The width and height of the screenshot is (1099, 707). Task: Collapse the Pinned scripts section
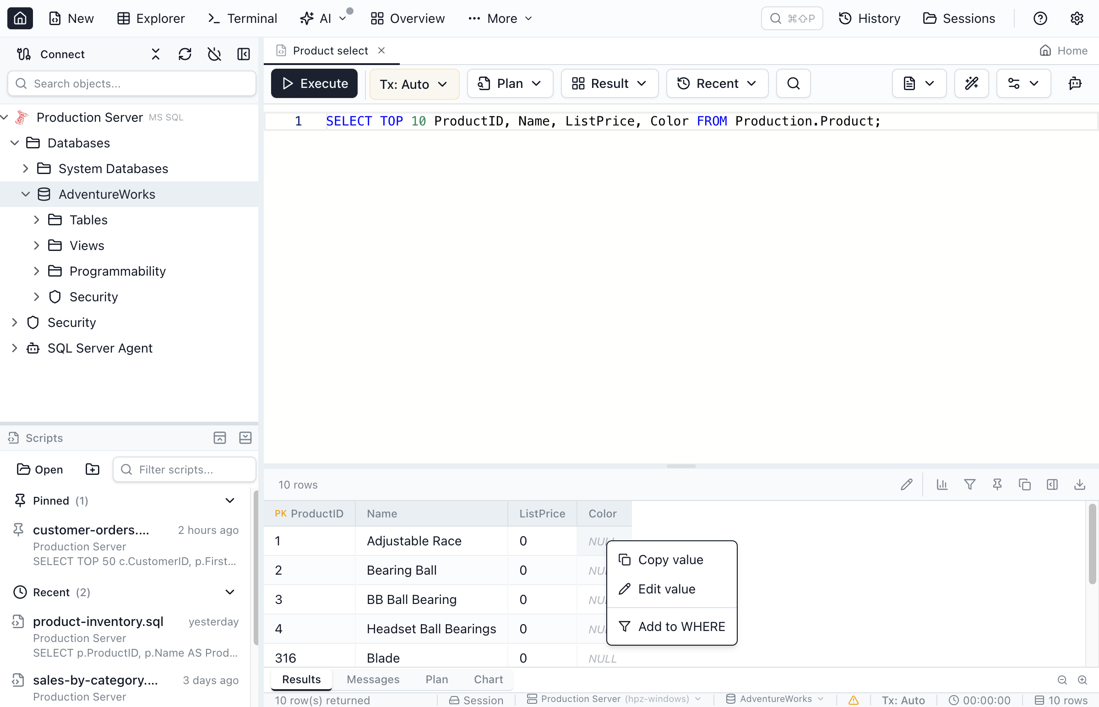pos(230,500)
